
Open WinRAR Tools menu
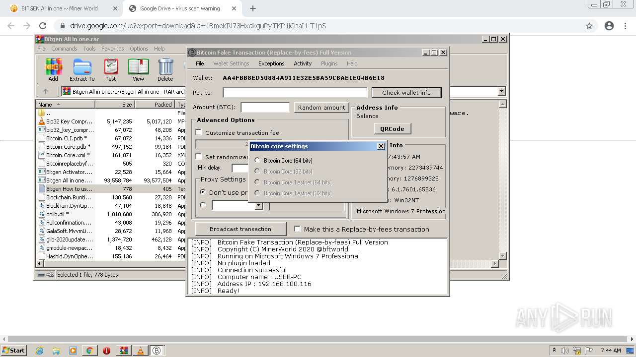point(89,49)
